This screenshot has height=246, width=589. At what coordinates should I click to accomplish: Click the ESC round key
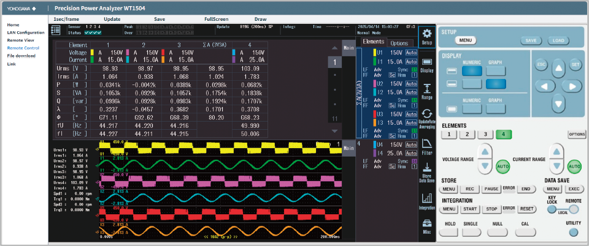(541, 64)
